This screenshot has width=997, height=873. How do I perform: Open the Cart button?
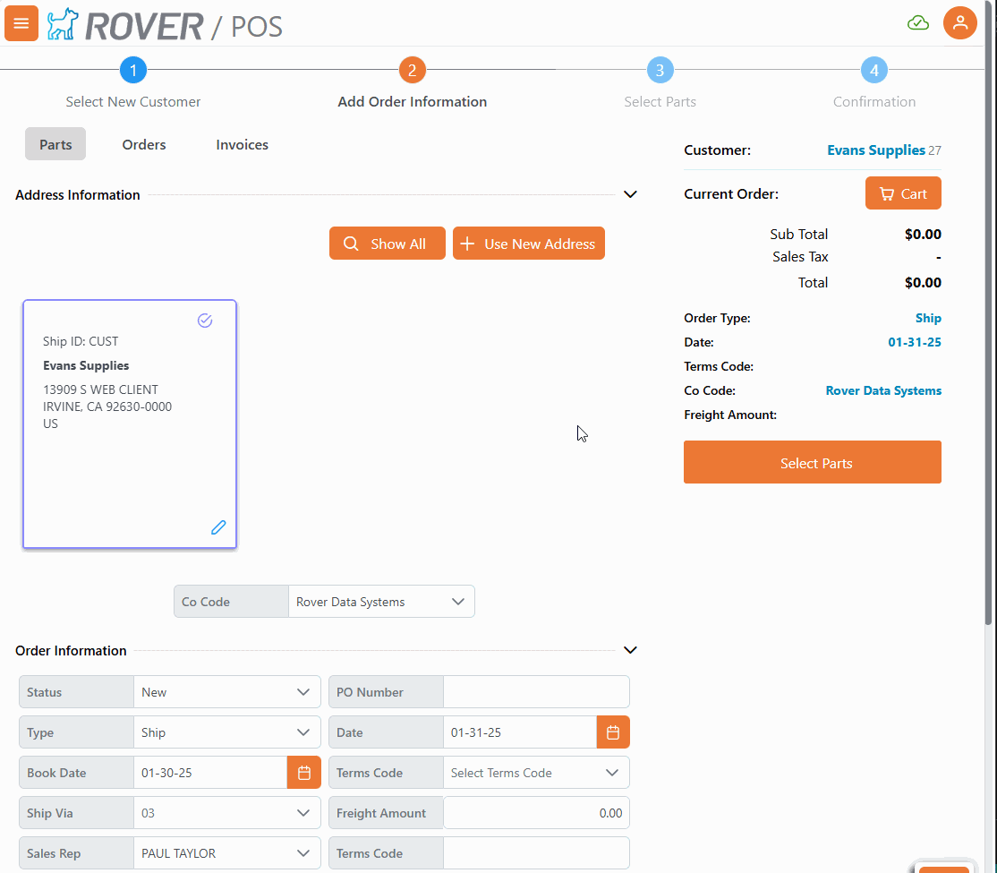(902, 193)
